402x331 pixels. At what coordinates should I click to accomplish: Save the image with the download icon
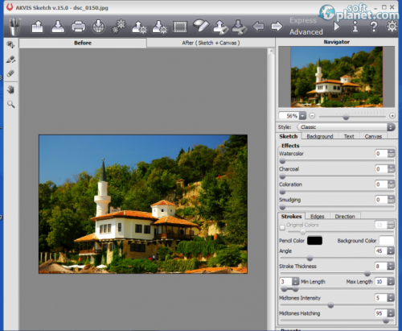click(x=58, y=27)
